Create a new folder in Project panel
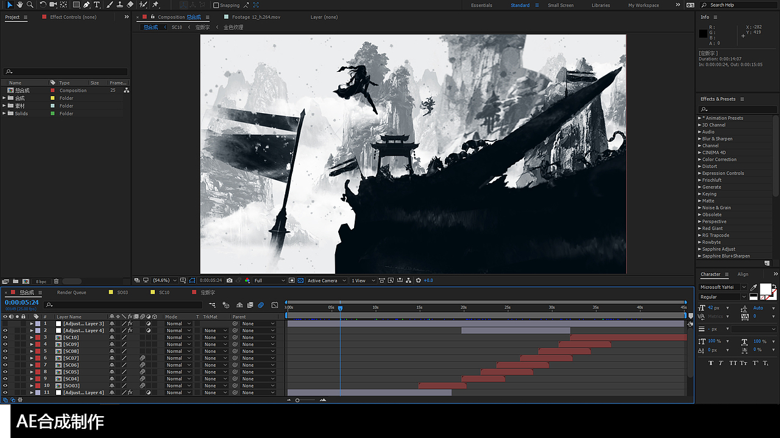 (x=15, y=282)
